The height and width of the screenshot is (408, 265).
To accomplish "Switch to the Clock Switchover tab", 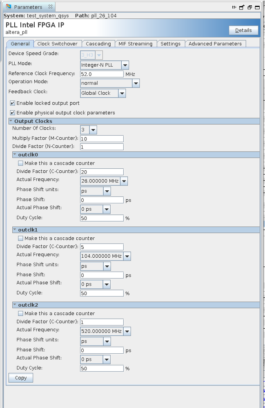I will coord(57,44).
